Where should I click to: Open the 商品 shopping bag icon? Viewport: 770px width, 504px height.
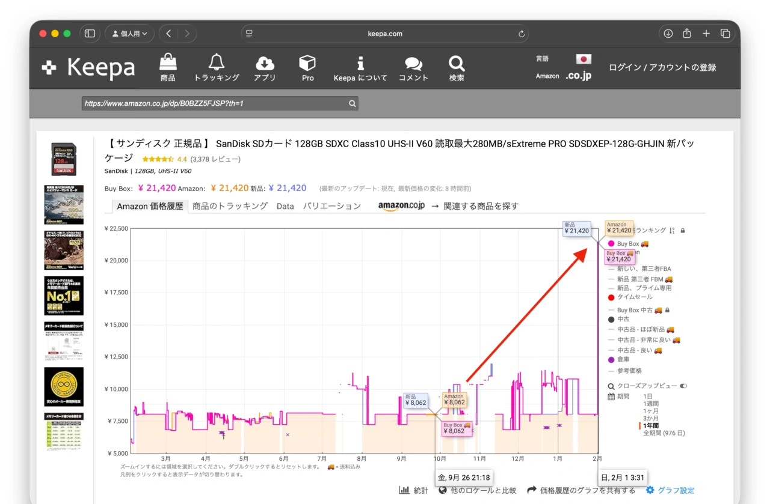point(168,62)
